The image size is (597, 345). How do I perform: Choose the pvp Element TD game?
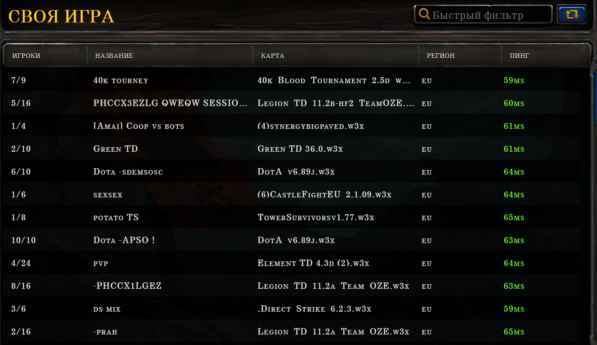[x=292, y=263]
